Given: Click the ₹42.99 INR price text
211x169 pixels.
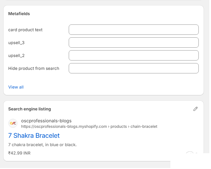Looking at the screenshot, I should pos(19,153).
